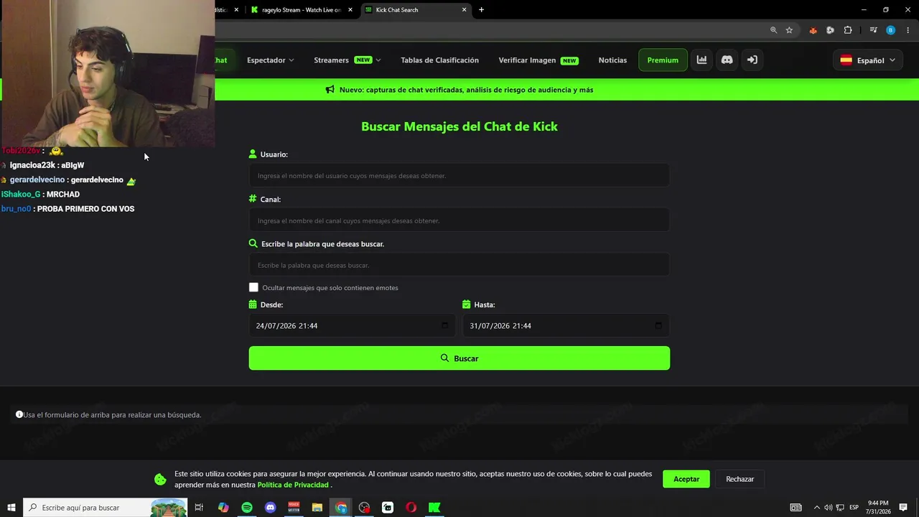Open a new browser tab
The width and height of the screenshot is (919, 517).
(481, 10)
